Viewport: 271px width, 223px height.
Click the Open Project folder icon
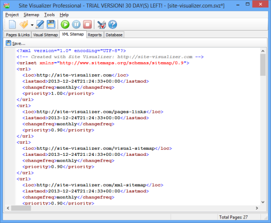click(x=24, y=25)
